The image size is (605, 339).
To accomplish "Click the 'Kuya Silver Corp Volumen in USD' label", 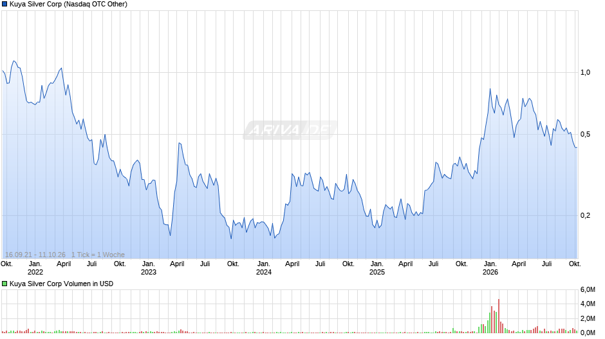I will [x=61, y=284].
